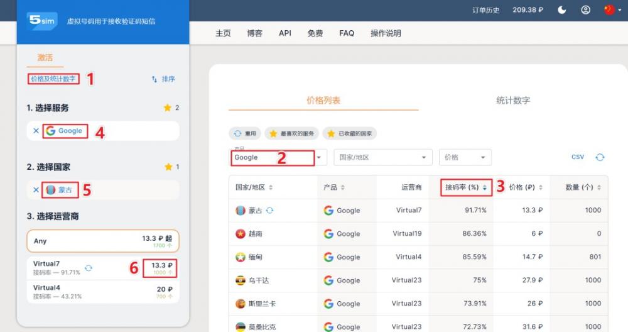Click the Sri Lanka flag in 斯里兰卡 row
Viewport: 628px width, 332px height.
241,304
